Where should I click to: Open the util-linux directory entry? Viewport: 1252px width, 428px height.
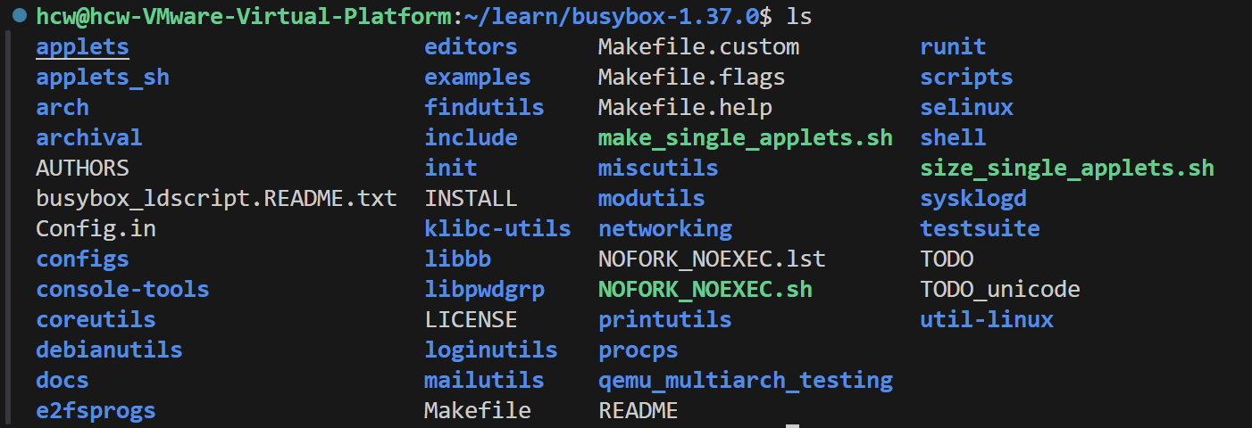(x=987, y=320)
